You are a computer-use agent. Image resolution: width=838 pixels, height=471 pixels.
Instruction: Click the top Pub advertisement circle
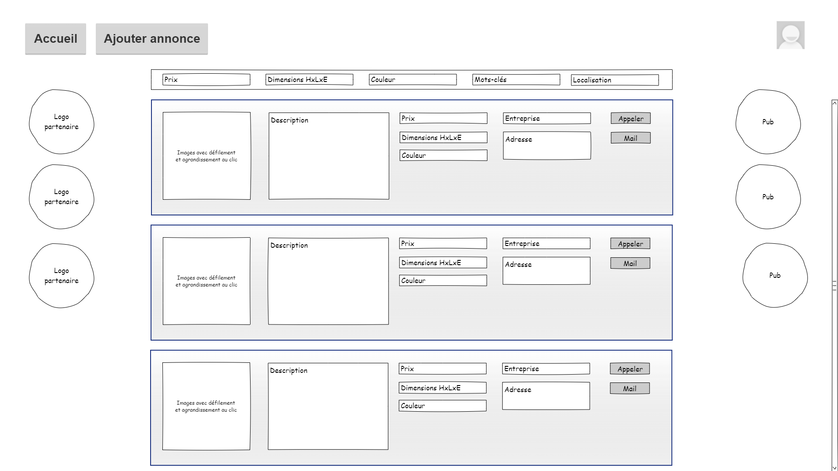click(x=768, y=122)
